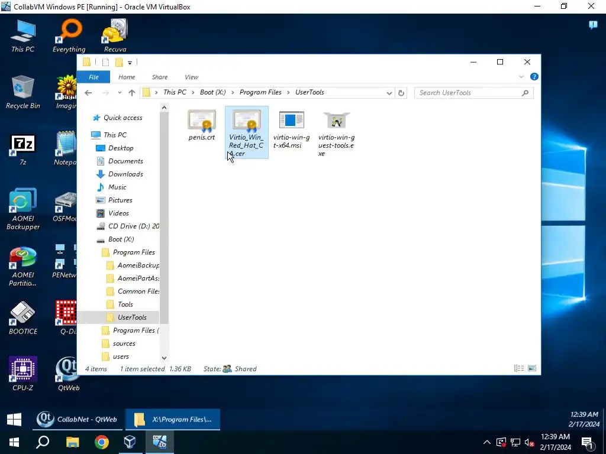The height and width of the screenshot is (454, 606).
Task: Click the VirtualBox cube taskbar icon
Action: [130, 442]
